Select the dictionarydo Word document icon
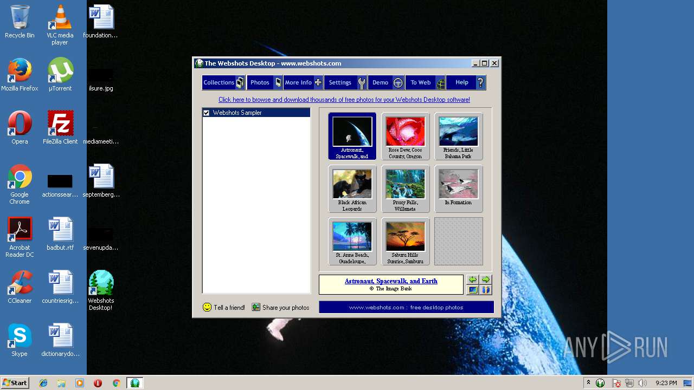Image resolution: width=694 pixels, height=390 pixels. tap(60, 341)
